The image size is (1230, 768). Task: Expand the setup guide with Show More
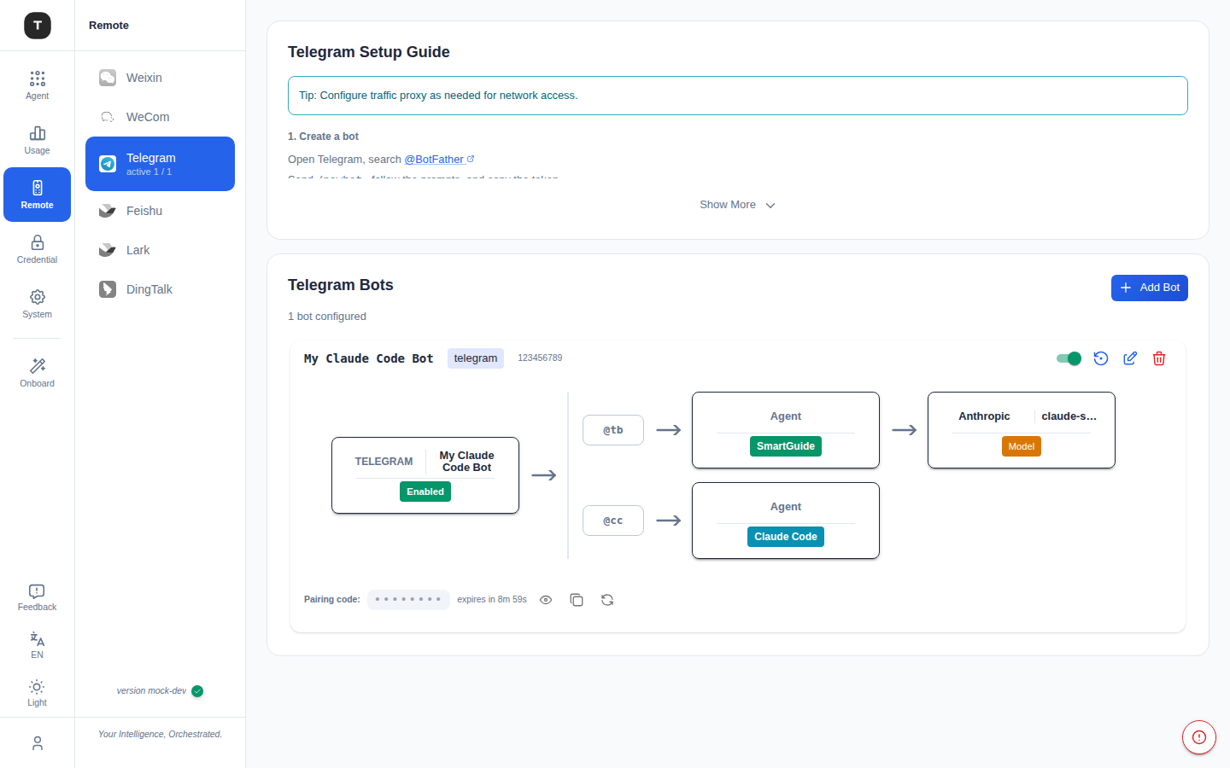(738, 205)
